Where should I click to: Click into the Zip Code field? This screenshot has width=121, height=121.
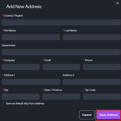(x=102, y=97)
